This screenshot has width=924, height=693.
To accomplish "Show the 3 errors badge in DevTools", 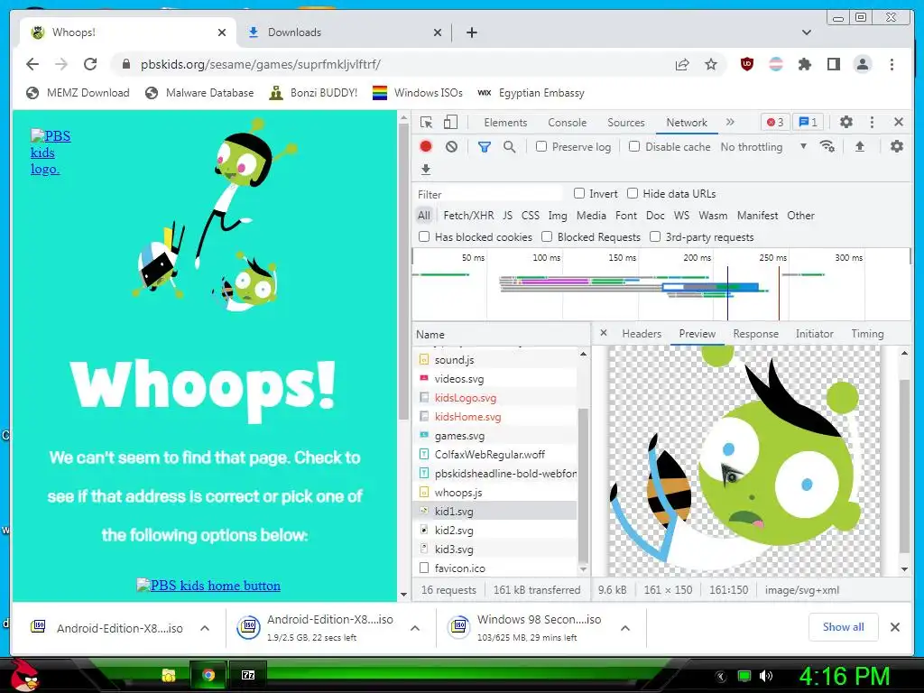I will [775, 122].
